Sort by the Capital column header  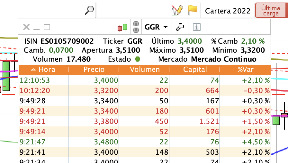195,70
